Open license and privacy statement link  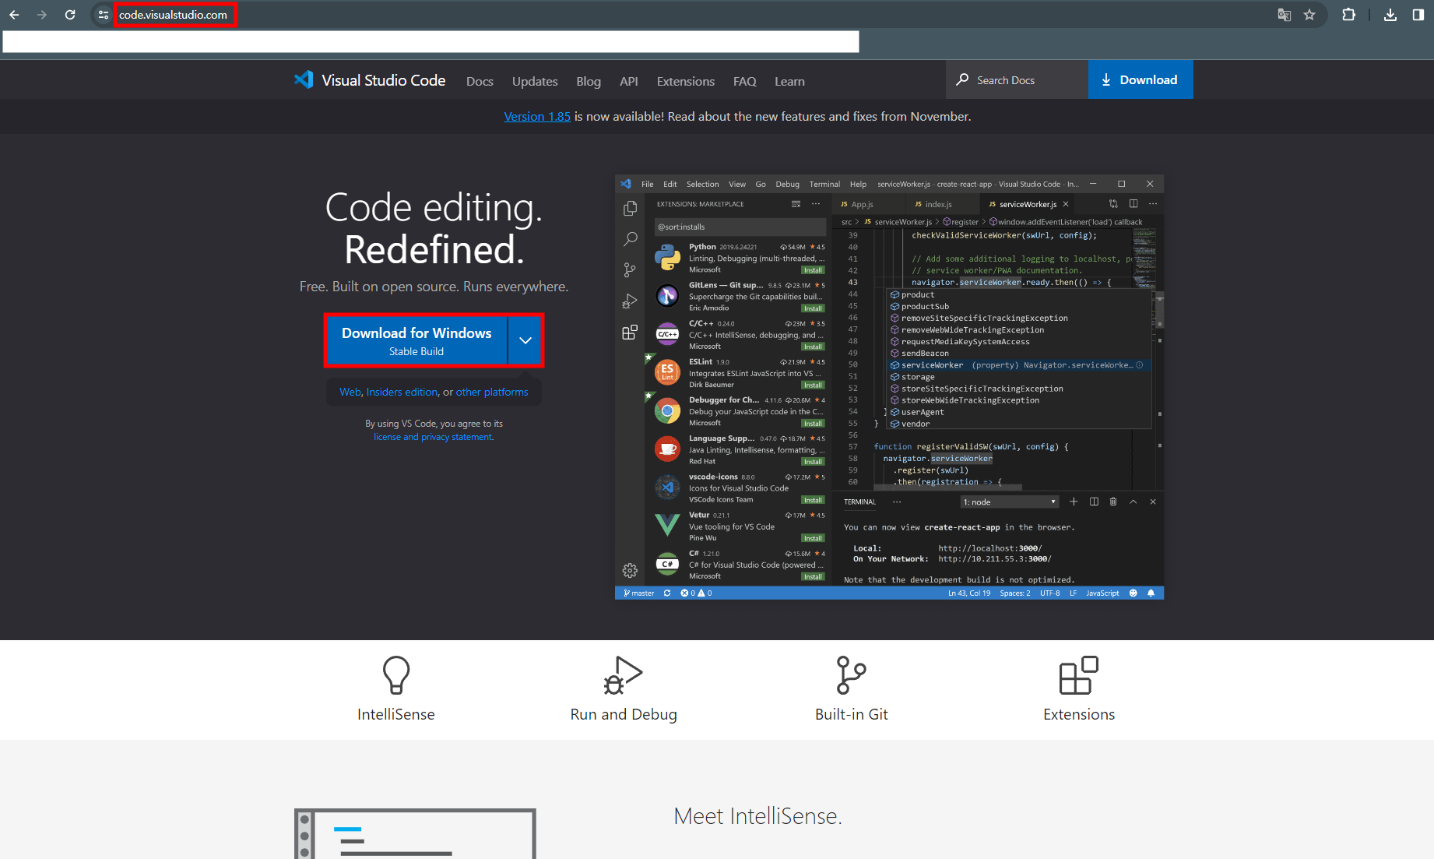[x=434, y=437]
